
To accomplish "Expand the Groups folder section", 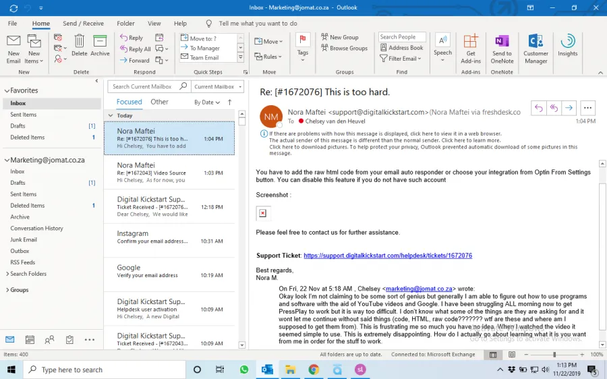I will pos(19,290).
